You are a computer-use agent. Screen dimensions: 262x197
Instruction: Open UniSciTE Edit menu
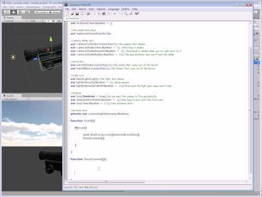[74, 9]
